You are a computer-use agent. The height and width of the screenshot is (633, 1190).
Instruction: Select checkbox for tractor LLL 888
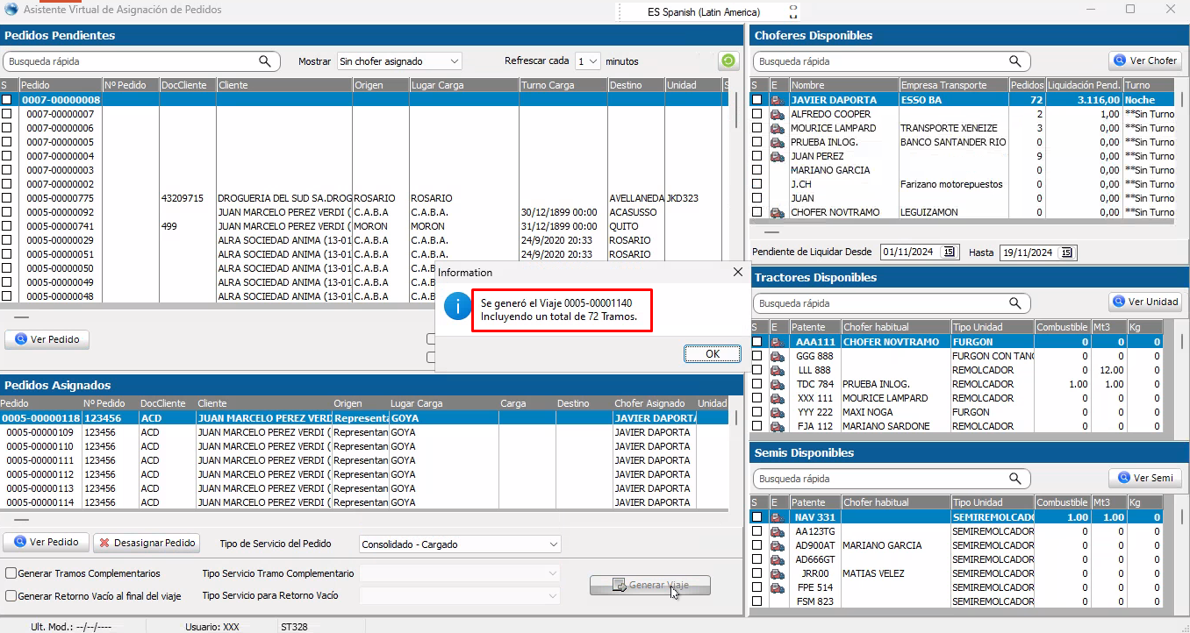756,370
